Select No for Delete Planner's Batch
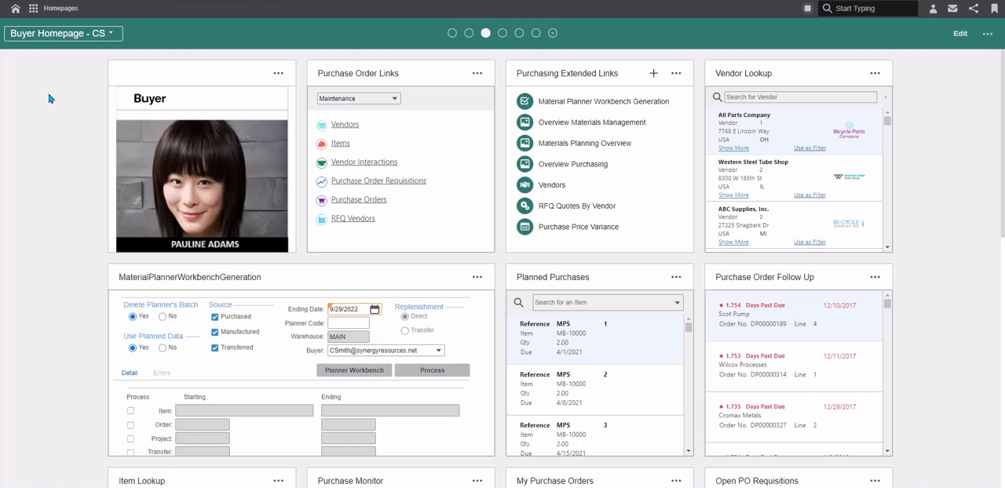Screen dimensions: 1005x488 click(x=163, y=317)
